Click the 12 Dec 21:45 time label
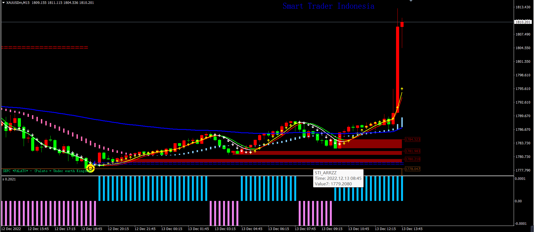 (145, 229)
